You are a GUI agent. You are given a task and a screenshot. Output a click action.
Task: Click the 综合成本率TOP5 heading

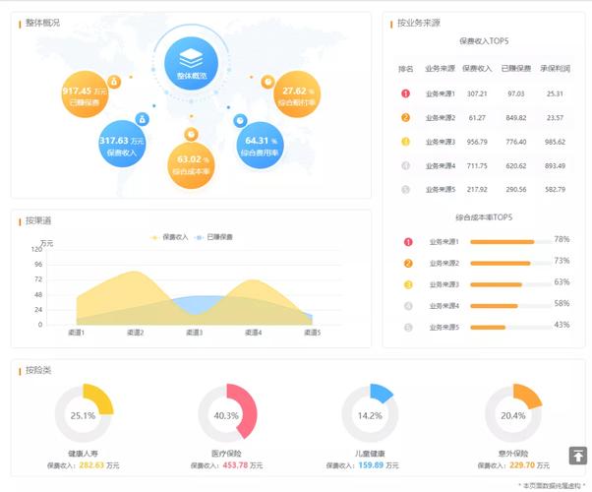point(484,217)
